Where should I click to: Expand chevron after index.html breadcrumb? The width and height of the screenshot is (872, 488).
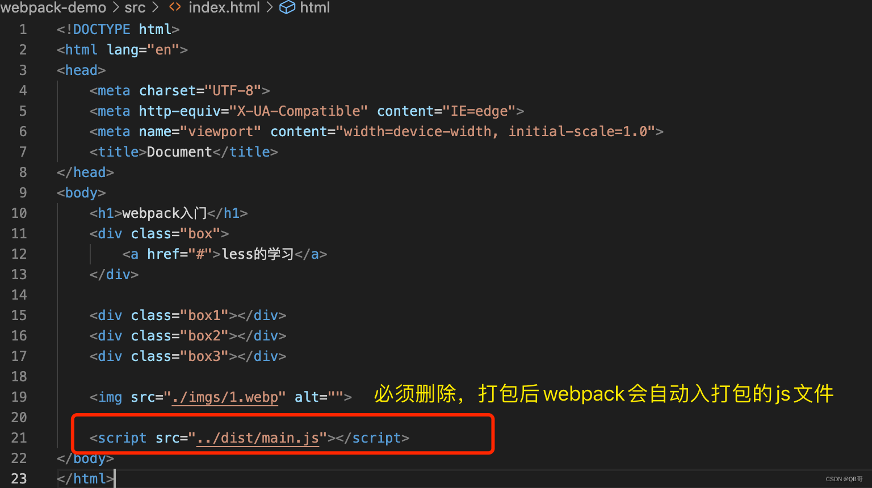(x=269, y=7)
